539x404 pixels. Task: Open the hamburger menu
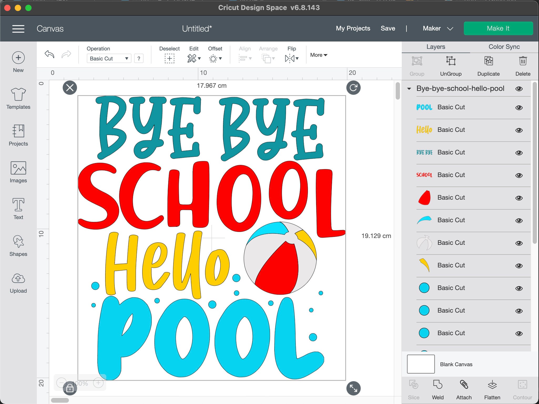(x=18, y=28)
